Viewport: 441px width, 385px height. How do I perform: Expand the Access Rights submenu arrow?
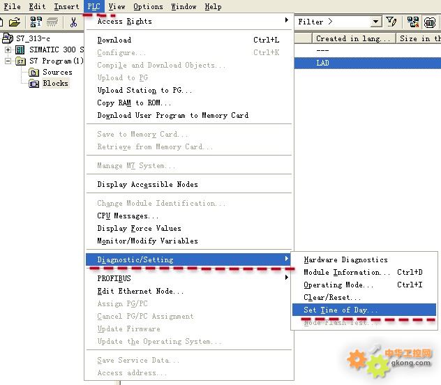286,20
